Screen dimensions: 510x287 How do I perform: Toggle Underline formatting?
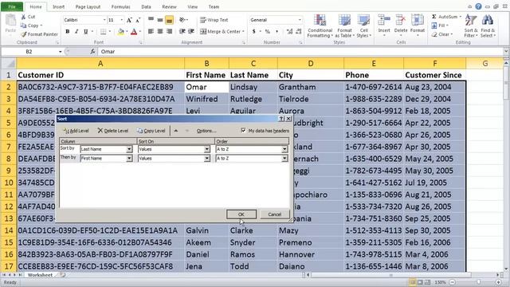click(85, 32)
